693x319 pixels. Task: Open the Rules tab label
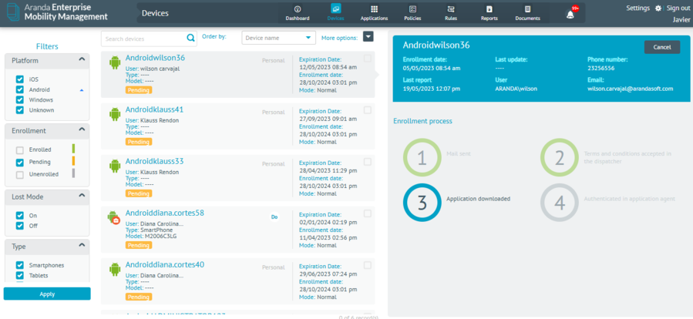(451, 18)
